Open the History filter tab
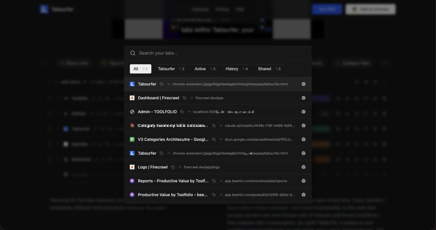 click(237, 69)
